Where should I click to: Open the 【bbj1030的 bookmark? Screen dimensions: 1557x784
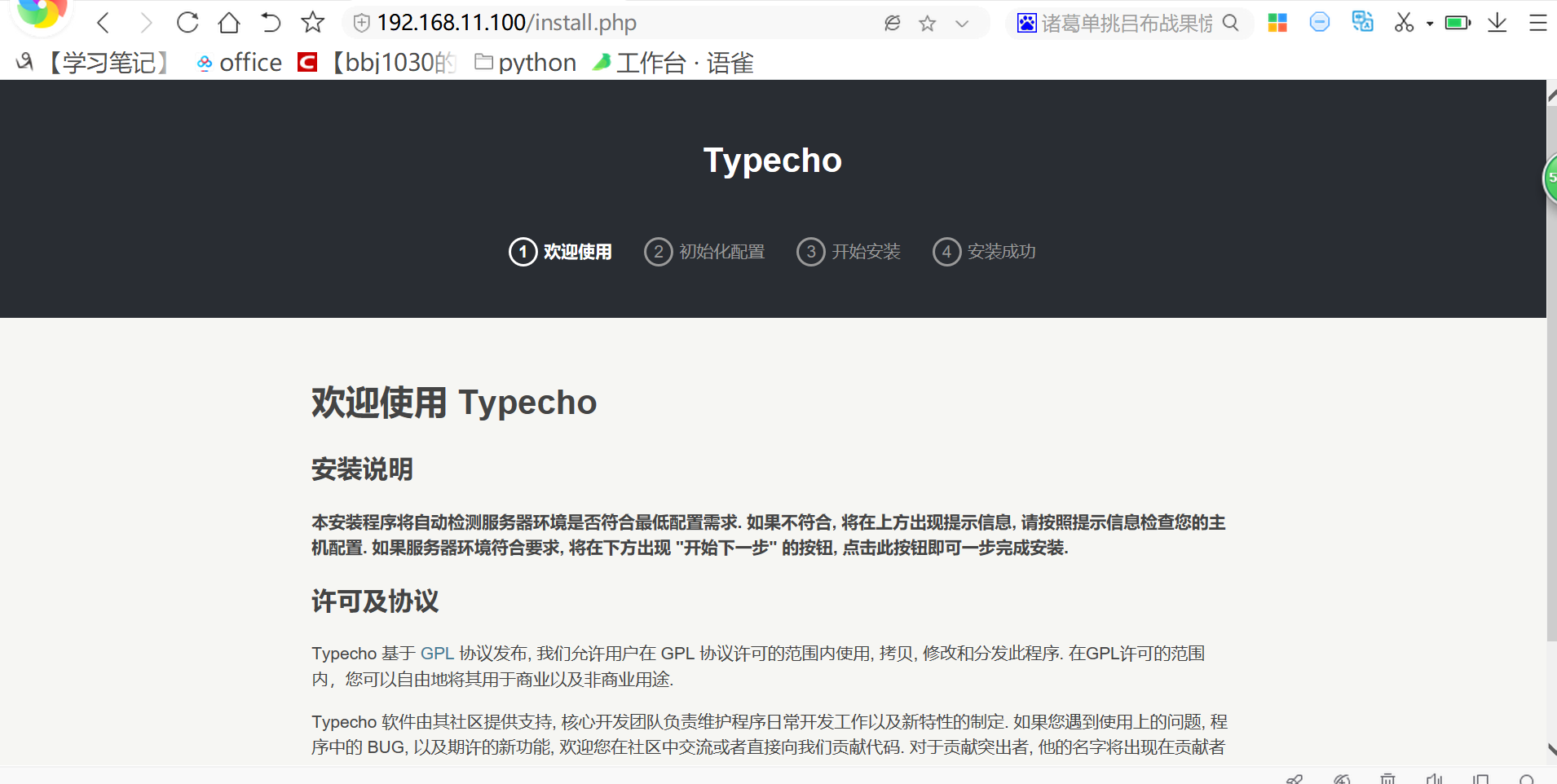[x=377, y=63]
